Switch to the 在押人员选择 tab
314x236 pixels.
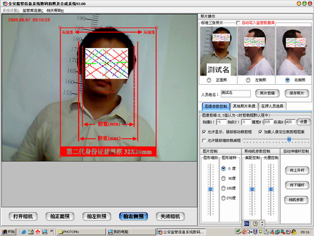(272, 106)
